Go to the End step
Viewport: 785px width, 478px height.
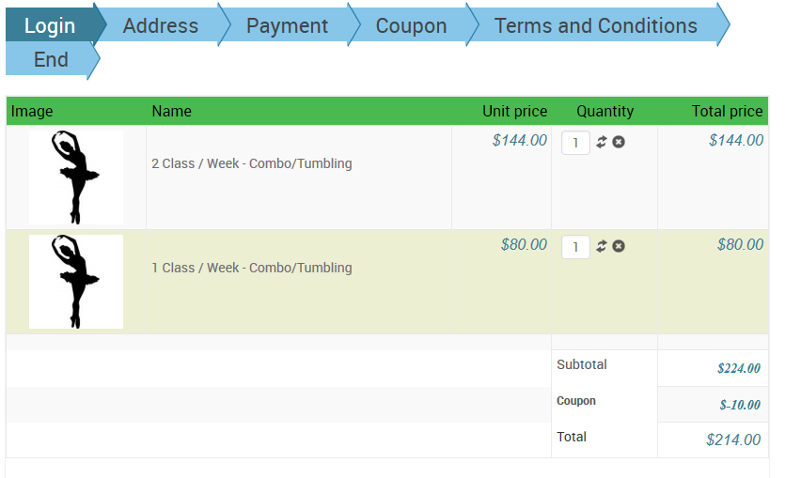(51, 60)
